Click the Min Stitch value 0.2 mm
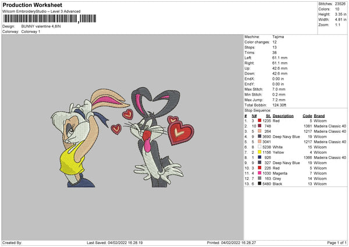This screenshot has height=247, width=349. [x=279, y=94]
